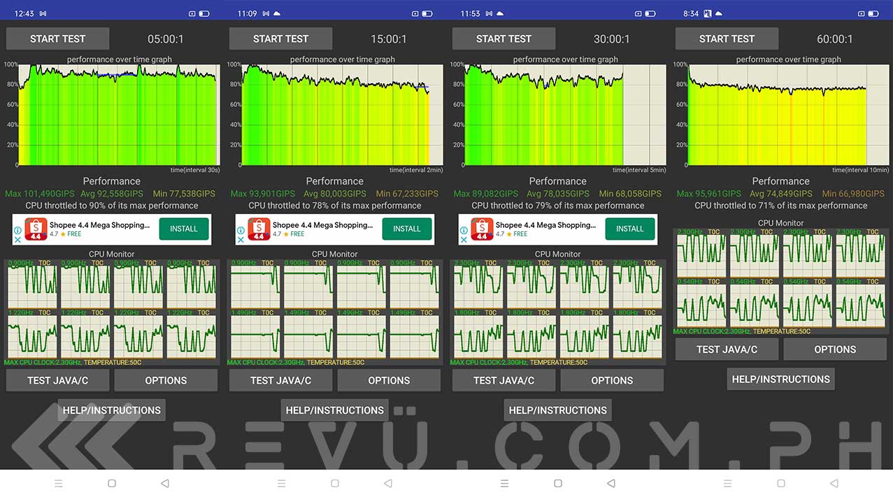Viewport: 893px width, 497px height.
Task: Tap the cloud notification icon beside 11:53
Action: (x=499, y=13)
